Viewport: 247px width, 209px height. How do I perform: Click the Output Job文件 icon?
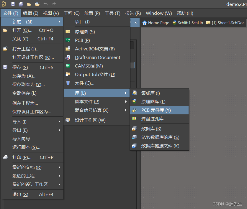[68, 74]
